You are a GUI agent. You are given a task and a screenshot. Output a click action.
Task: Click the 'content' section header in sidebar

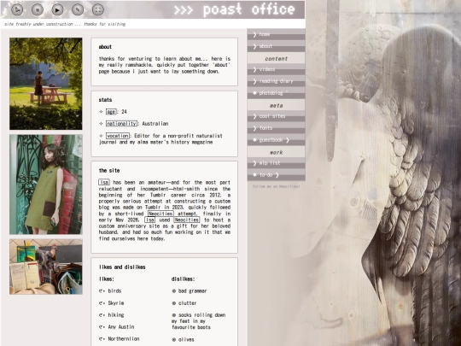point(276,59)
